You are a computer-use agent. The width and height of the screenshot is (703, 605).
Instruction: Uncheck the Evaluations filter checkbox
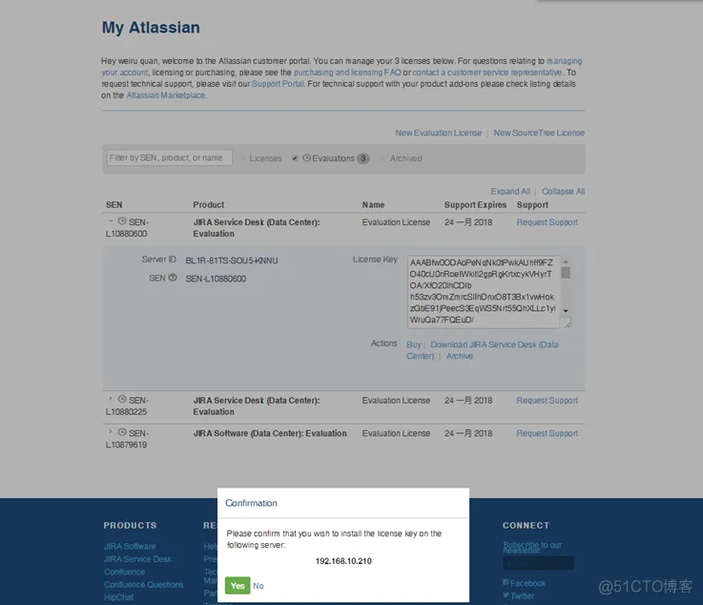pyautogui.click(x=295, y=158)
